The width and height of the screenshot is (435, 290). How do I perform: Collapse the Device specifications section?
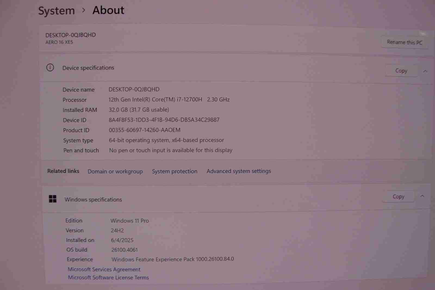(x=425, y=71)
